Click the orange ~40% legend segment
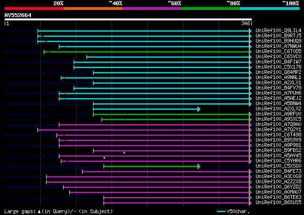The width and height of the screenshot is (304, 215). click(x=93, y=9)
